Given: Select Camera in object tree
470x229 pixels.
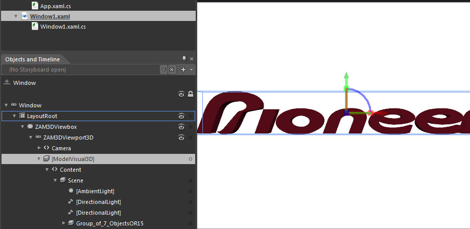Looking at the screenshot, I should 61,148.
